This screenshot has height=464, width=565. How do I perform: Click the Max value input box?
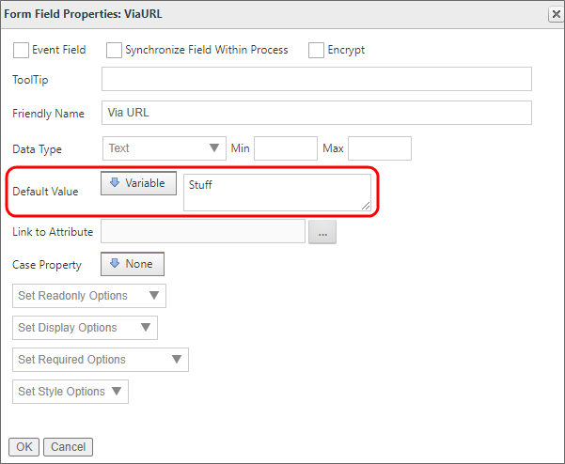(x=379, y=148)
